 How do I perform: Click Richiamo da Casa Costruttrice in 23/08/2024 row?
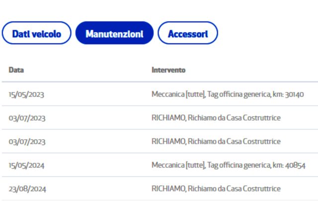[x=234, y=189]
